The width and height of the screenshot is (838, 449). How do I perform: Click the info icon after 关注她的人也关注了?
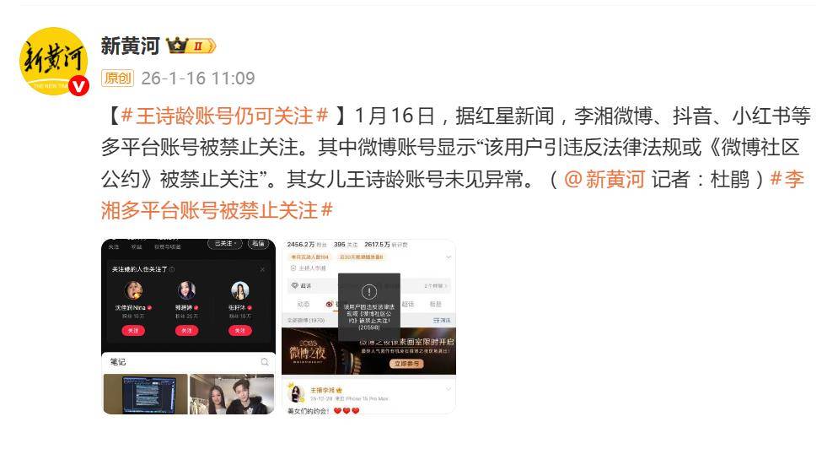click(x=171, y=269)
